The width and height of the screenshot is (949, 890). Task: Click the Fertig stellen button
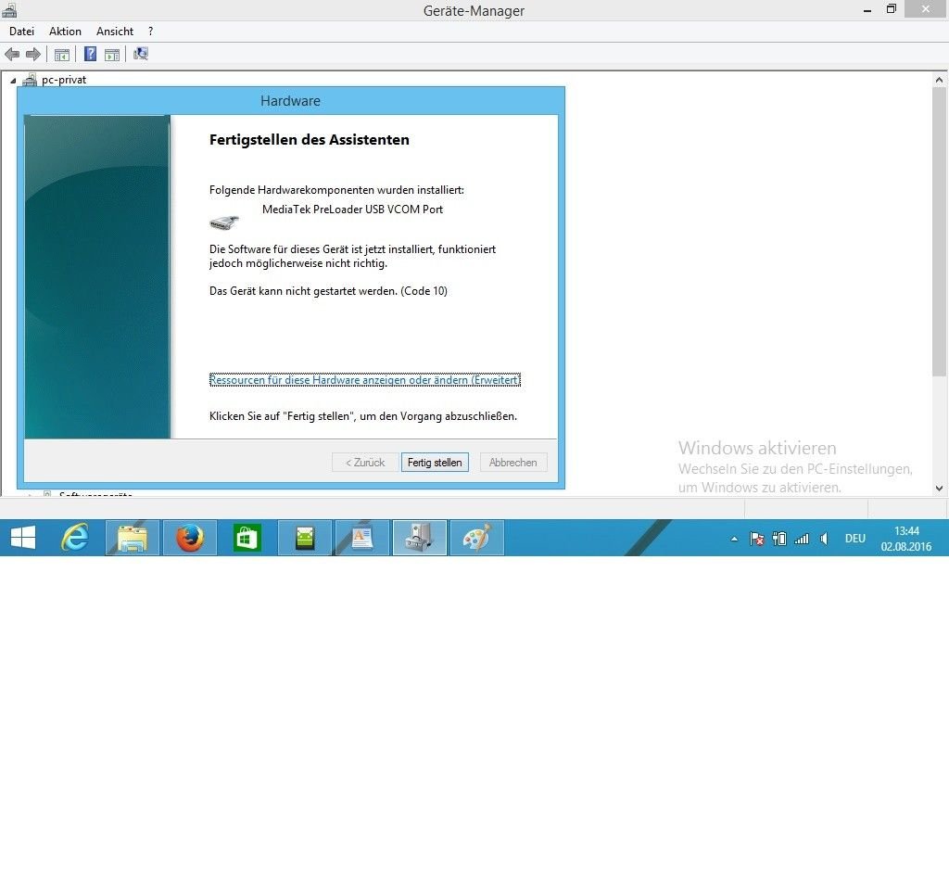coord(435,463)
